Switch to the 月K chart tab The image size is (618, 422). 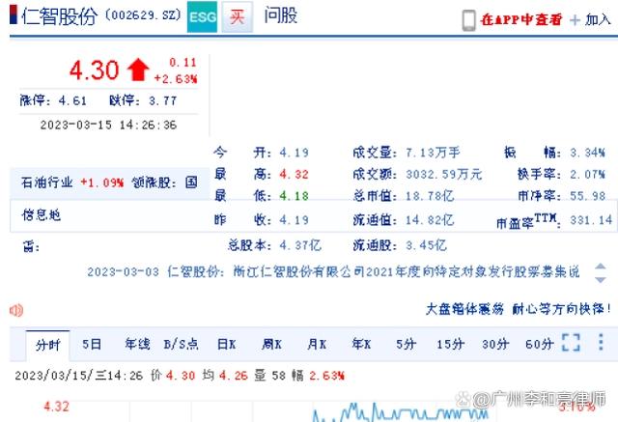(317, 345)
